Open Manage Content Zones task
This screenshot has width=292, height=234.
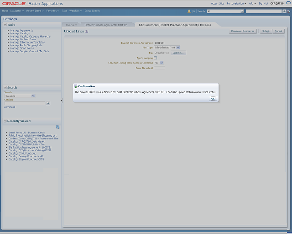point(23,39)
